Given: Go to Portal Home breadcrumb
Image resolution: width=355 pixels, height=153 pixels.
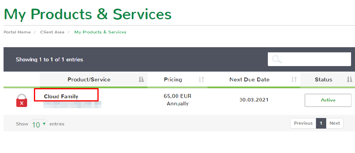Looking at the screenshot, I should [17, 32].
